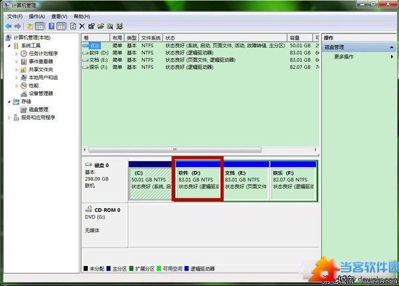Expand the 共享文件夹 node
The height and width of the screenshot is (286, 399).
tap(16, 69)
